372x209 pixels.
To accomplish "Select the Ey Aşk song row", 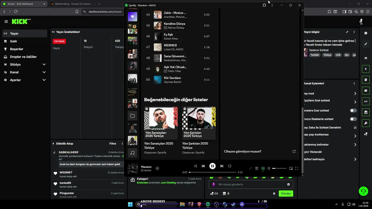I will (x=180, y=36).
